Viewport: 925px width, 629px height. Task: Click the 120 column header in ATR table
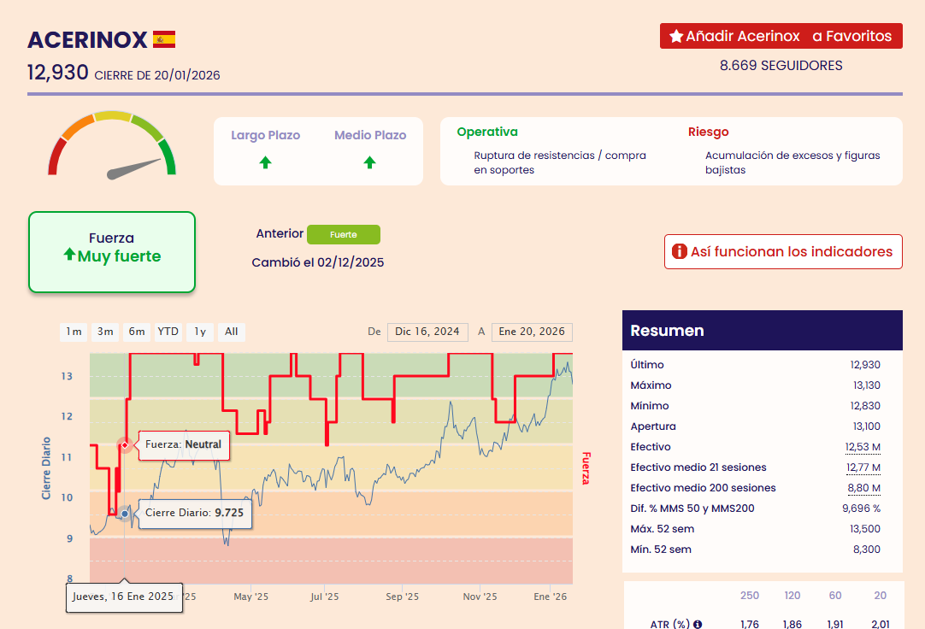point(792,596)
